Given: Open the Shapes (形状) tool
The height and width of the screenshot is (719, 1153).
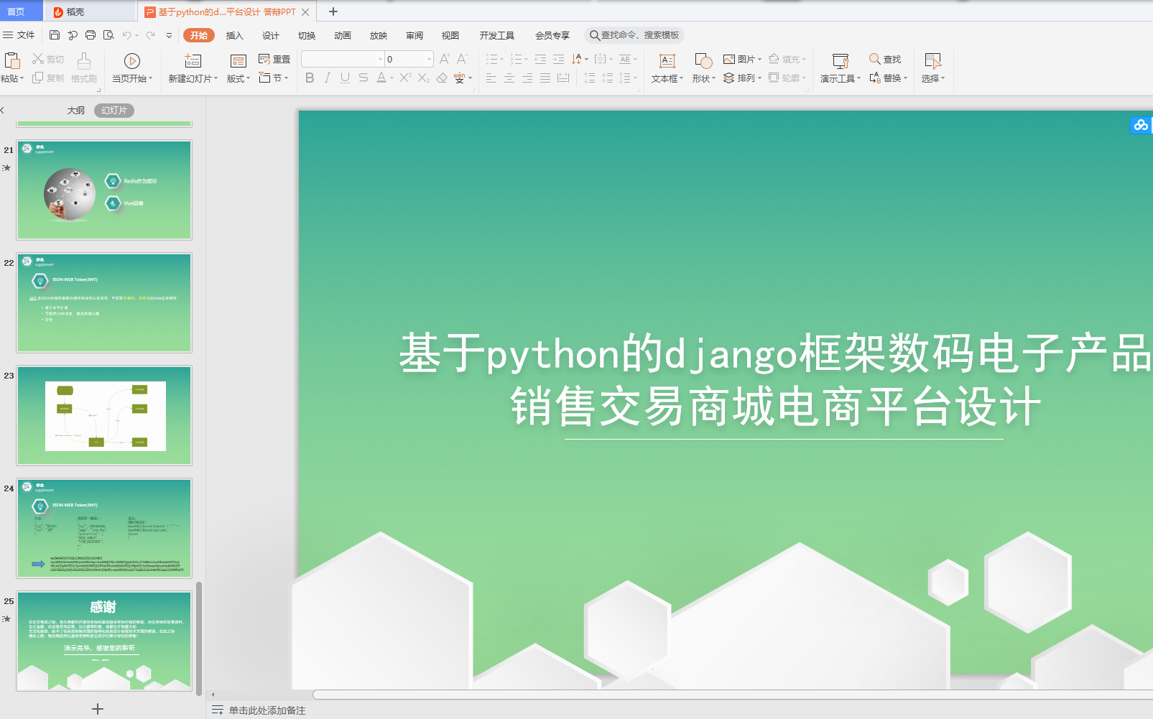Looking at the screenshot, I should pyautogui.click(x=703, y=68).
